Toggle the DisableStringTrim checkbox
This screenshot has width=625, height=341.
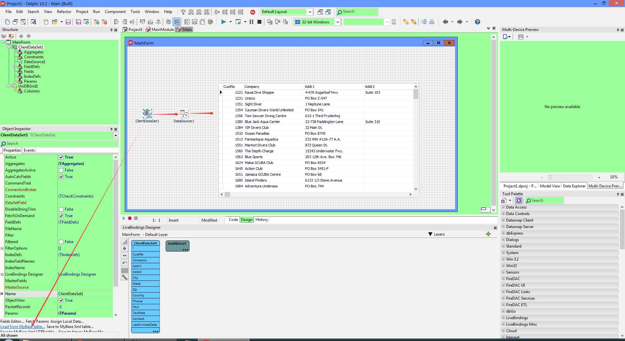tap(61, 209)
